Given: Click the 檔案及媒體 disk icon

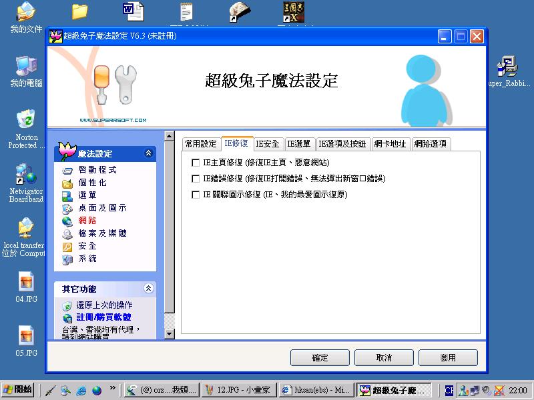Looking at the screenshot, I should click(67, 234).
